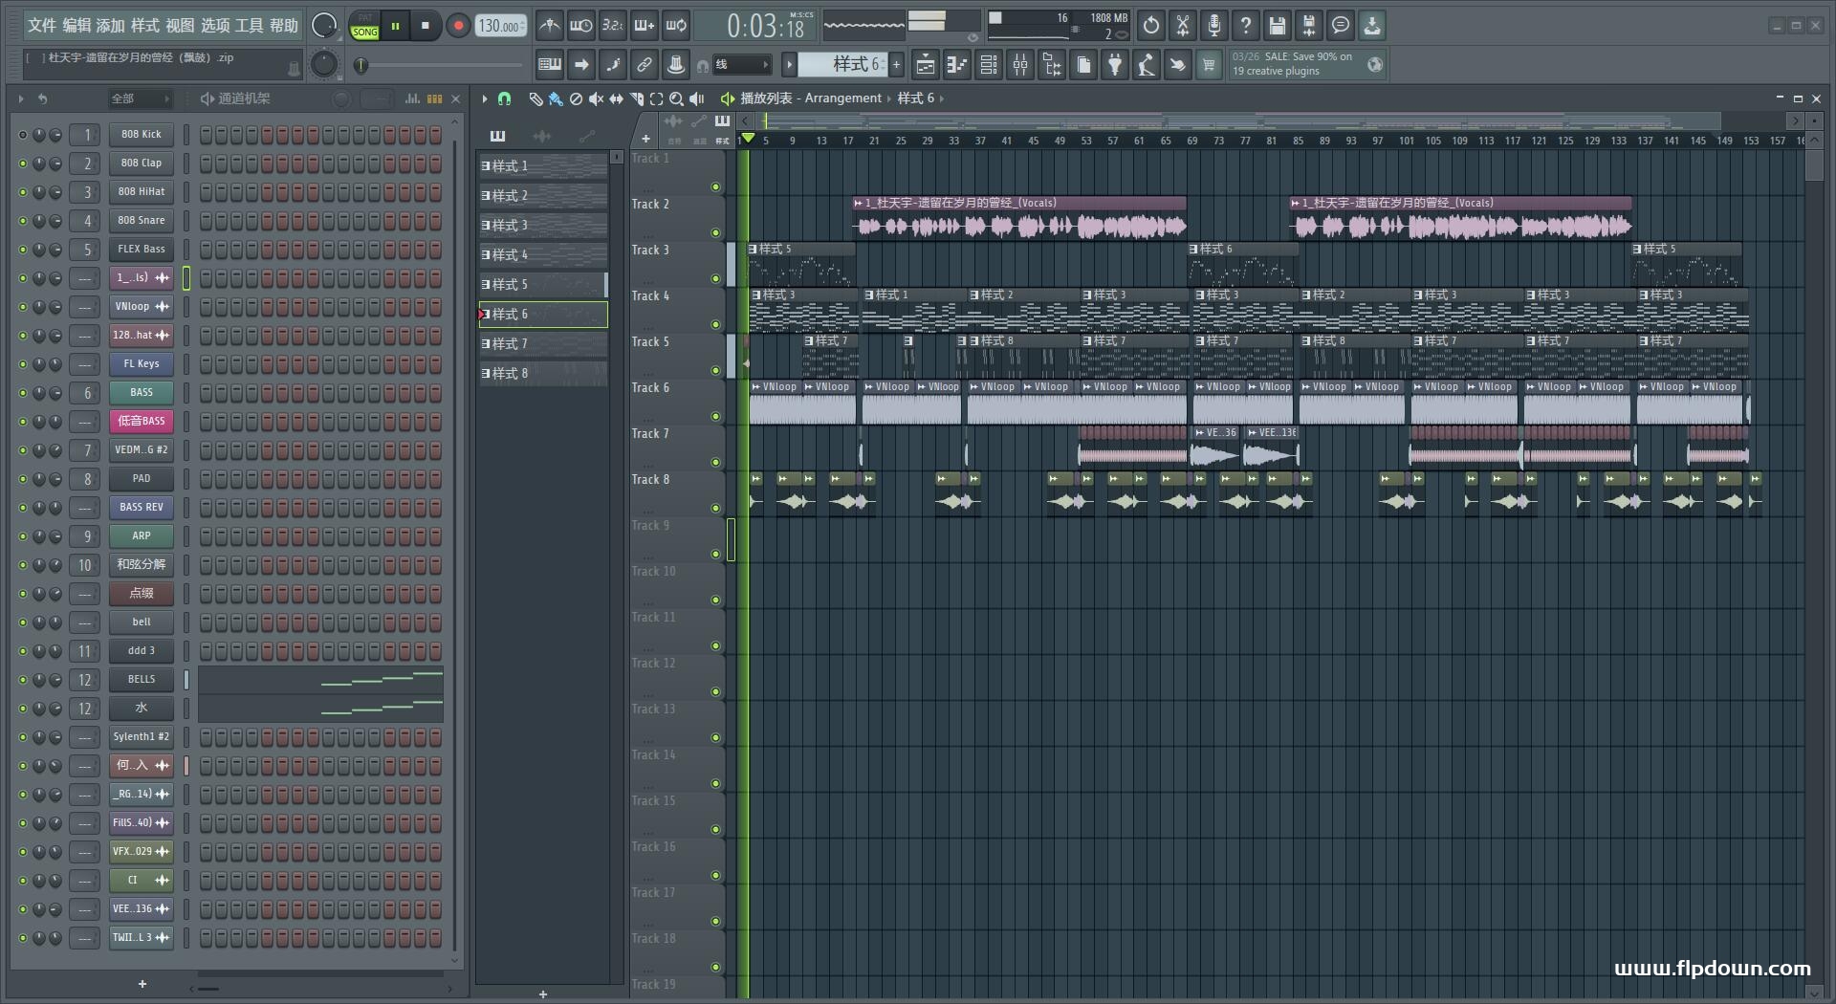
Task: Open the 工具 menu
Action: click(249, 25)
